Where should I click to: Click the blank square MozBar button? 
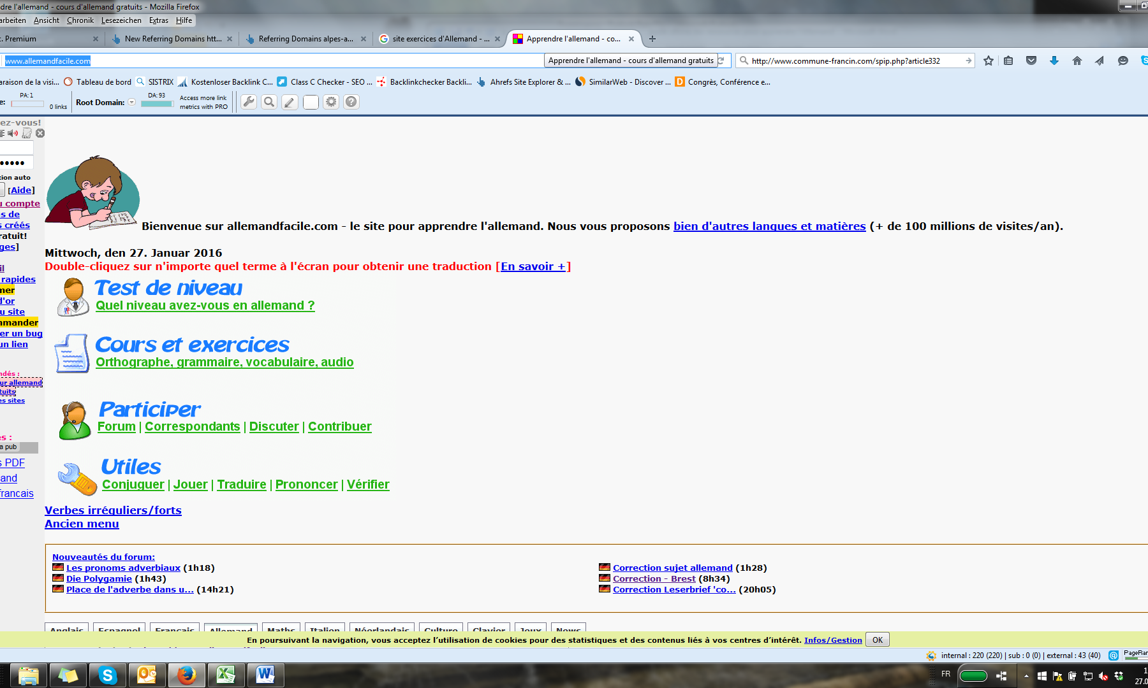coord(311,102)
